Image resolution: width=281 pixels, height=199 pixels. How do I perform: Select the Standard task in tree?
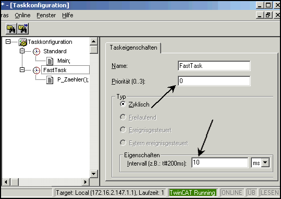(x=55, y=51)
